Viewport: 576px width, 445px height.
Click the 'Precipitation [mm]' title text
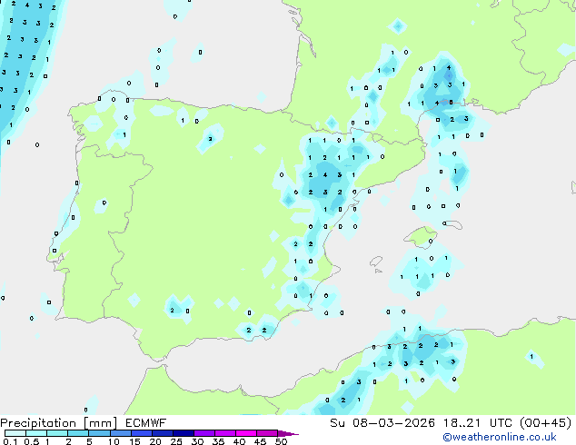click(59, 423)
